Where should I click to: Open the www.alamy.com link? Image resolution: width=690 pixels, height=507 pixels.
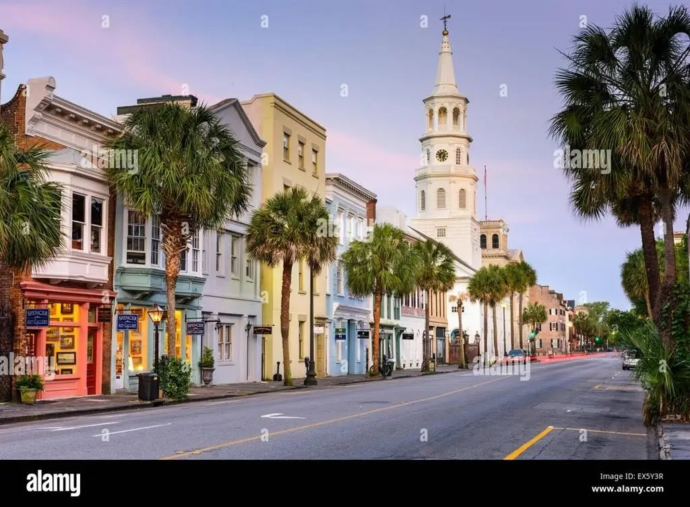pos(627,489)
